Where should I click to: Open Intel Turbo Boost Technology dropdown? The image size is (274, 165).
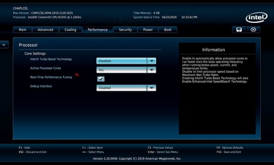click(x=126, y=61)
